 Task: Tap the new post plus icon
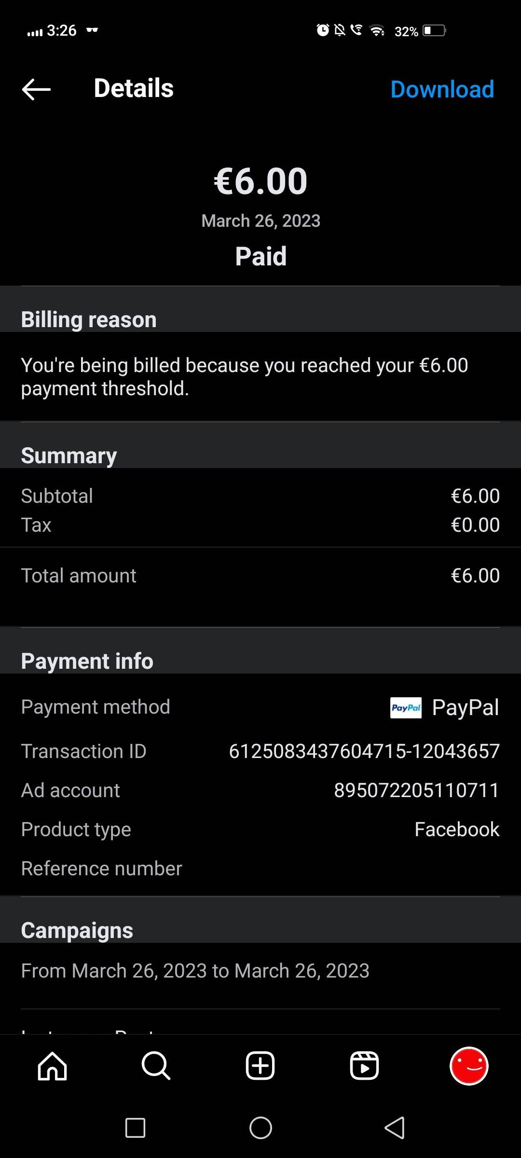(260, 1066)
